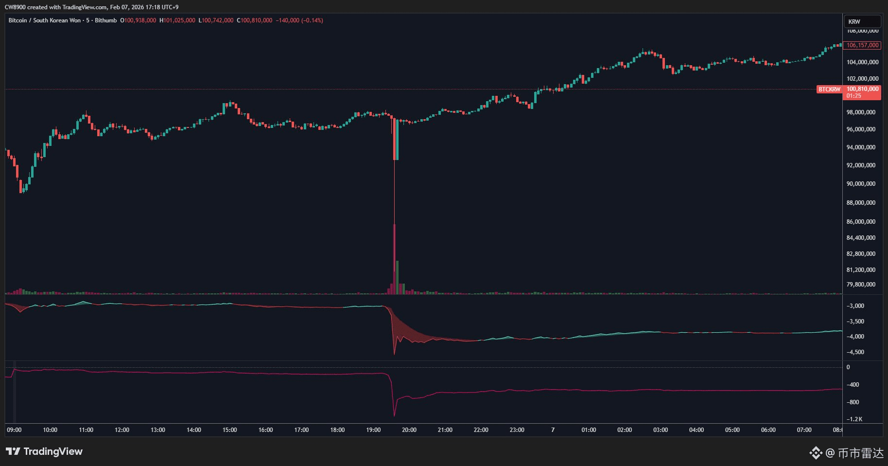Click the 23:00 time axis label
This screenshot has width=888, height=466.
[517, 430]
